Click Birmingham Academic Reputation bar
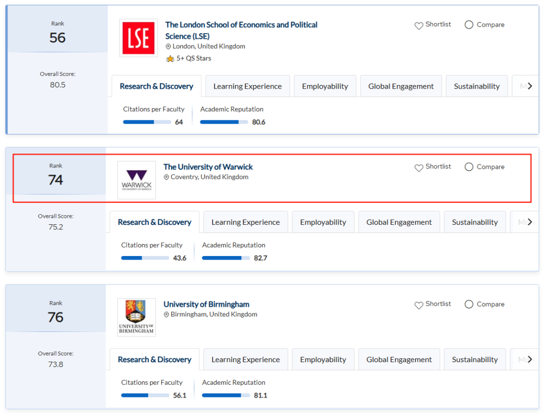Screen dimensions: 544x415 [x=226, y=395]
